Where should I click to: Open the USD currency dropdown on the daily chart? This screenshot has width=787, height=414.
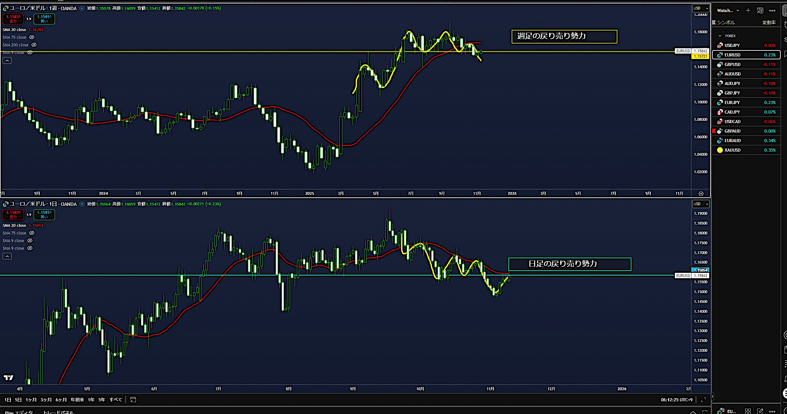[701, 204]
